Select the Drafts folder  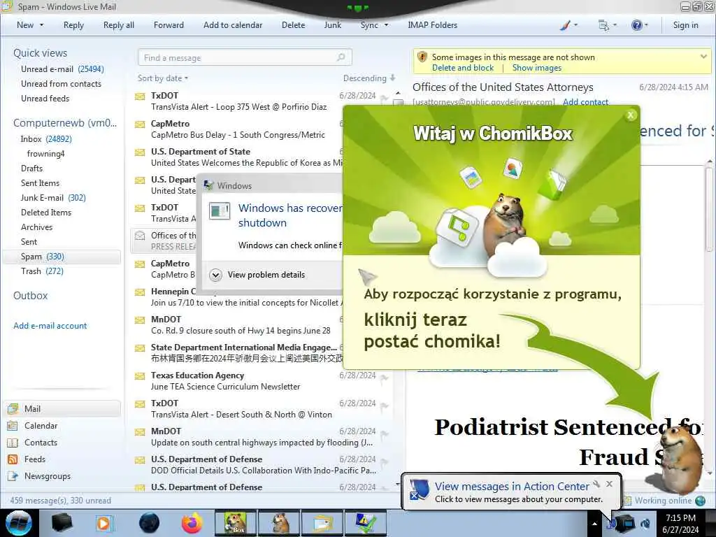click(x=31, y=168)
